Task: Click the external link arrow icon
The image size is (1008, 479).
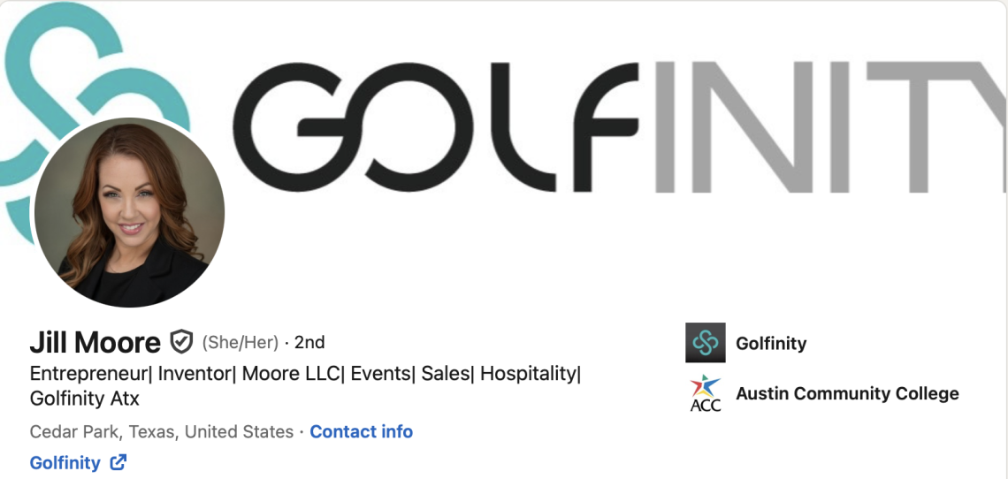Action: (118, 462)
